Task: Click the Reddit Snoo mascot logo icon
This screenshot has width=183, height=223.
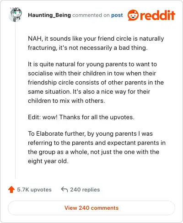Action: [x=133, y=15]
